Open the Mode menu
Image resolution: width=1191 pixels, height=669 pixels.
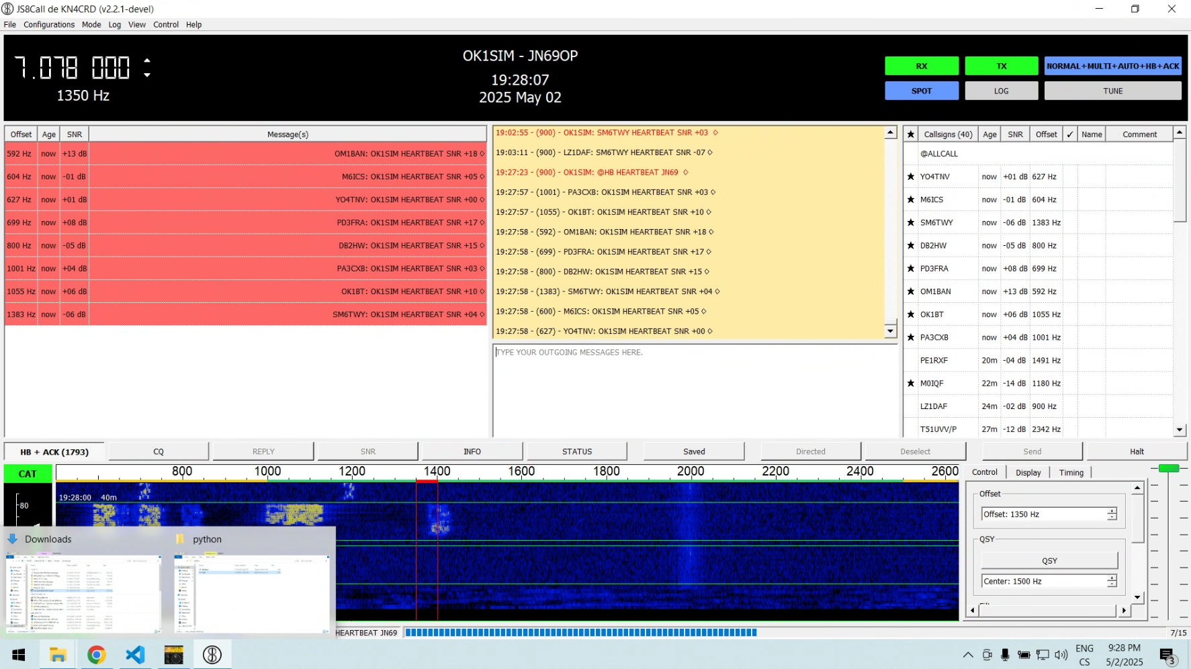(91, 25)
